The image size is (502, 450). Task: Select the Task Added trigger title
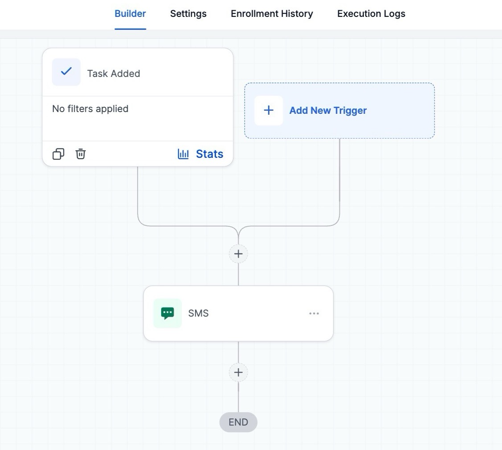[x=114, y=74]
